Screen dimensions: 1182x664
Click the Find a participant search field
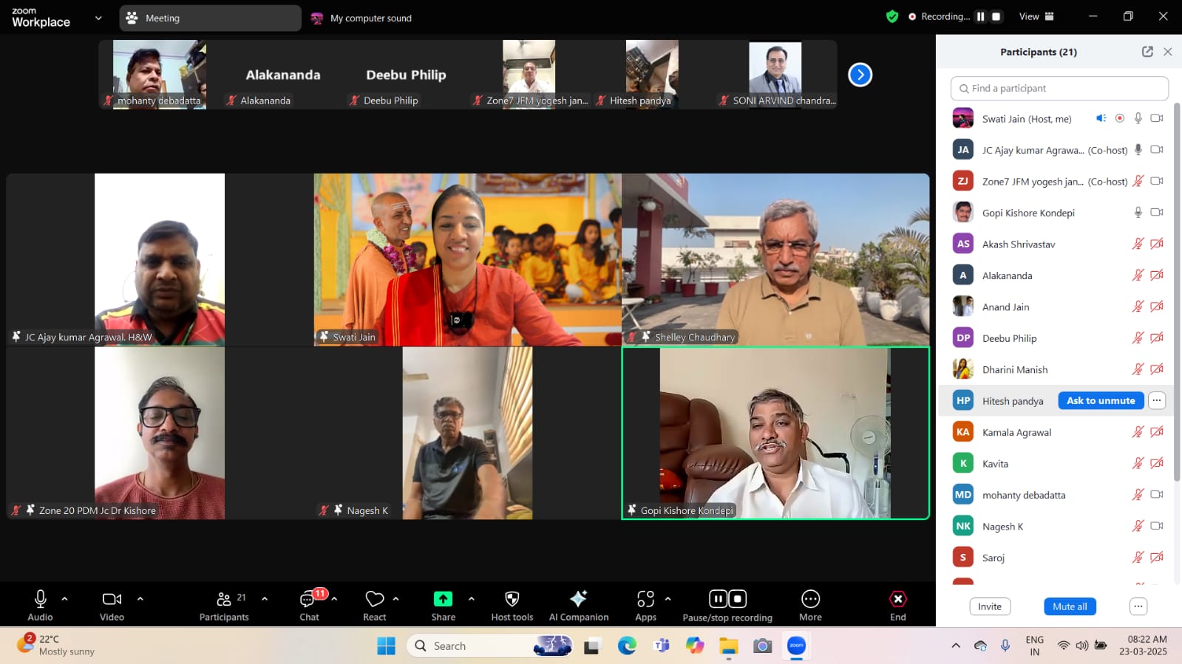point(1059,88)
